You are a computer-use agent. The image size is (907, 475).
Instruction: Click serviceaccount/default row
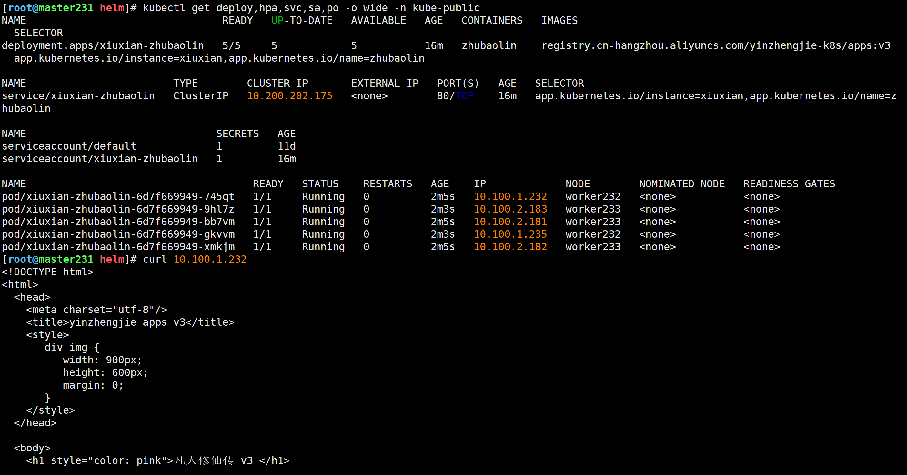(69, 146)
